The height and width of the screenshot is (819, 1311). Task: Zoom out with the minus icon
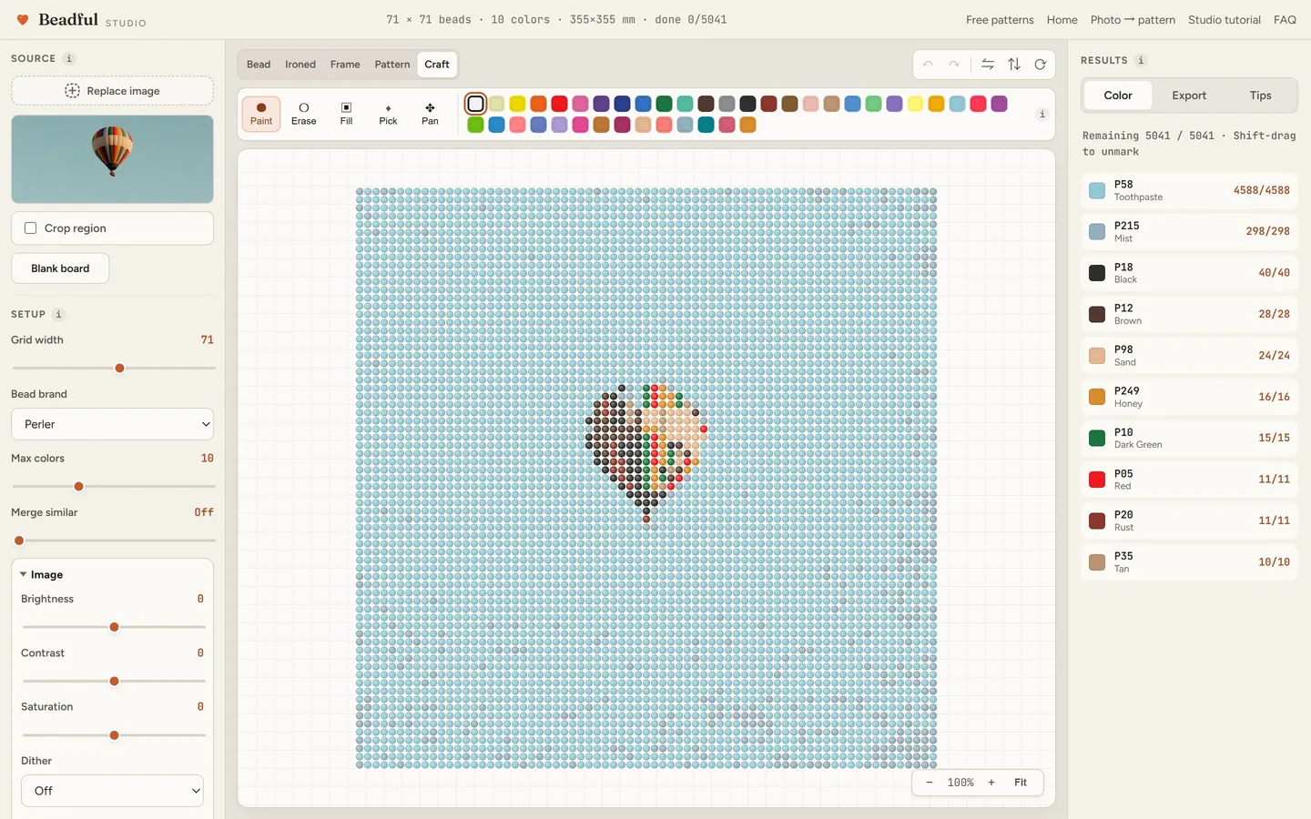(x=930, y=783)
